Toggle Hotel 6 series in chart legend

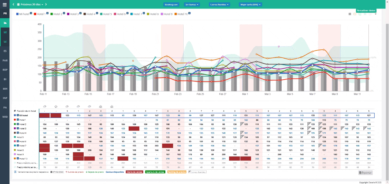[120, 14]
